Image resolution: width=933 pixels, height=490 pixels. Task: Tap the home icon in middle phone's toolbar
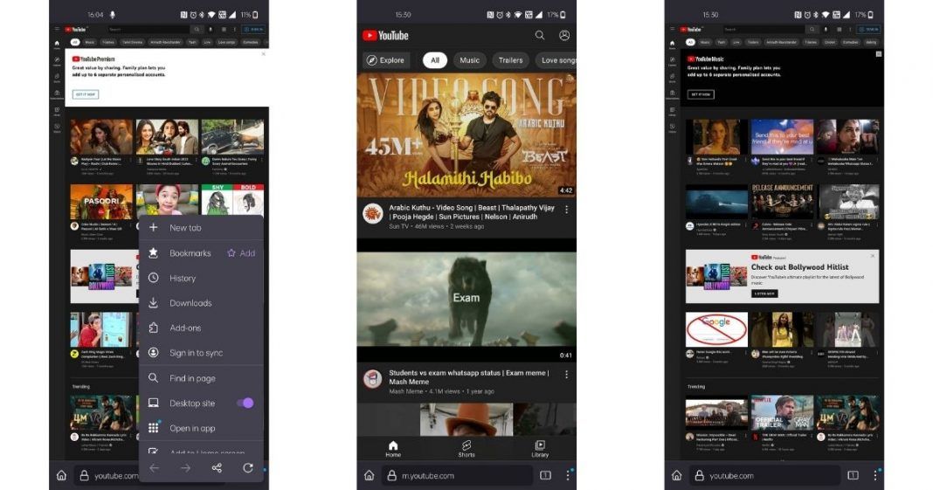click(369, 475)
